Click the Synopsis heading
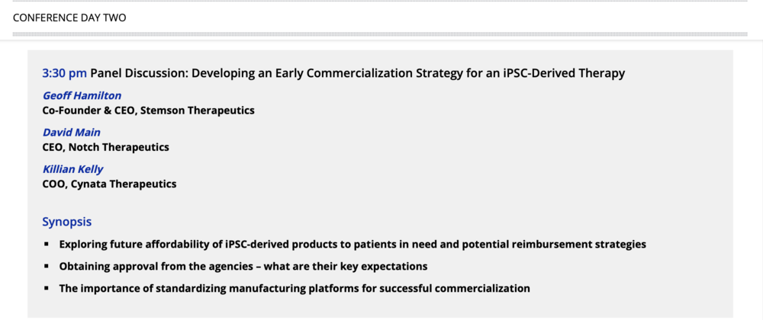The width and height of the screenshot is (763, 320). (x=67, y=222)
